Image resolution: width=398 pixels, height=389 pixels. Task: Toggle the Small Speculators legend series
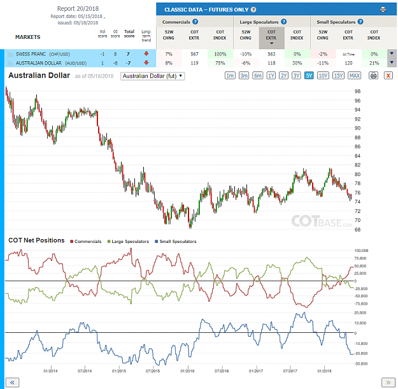[175, 242]
